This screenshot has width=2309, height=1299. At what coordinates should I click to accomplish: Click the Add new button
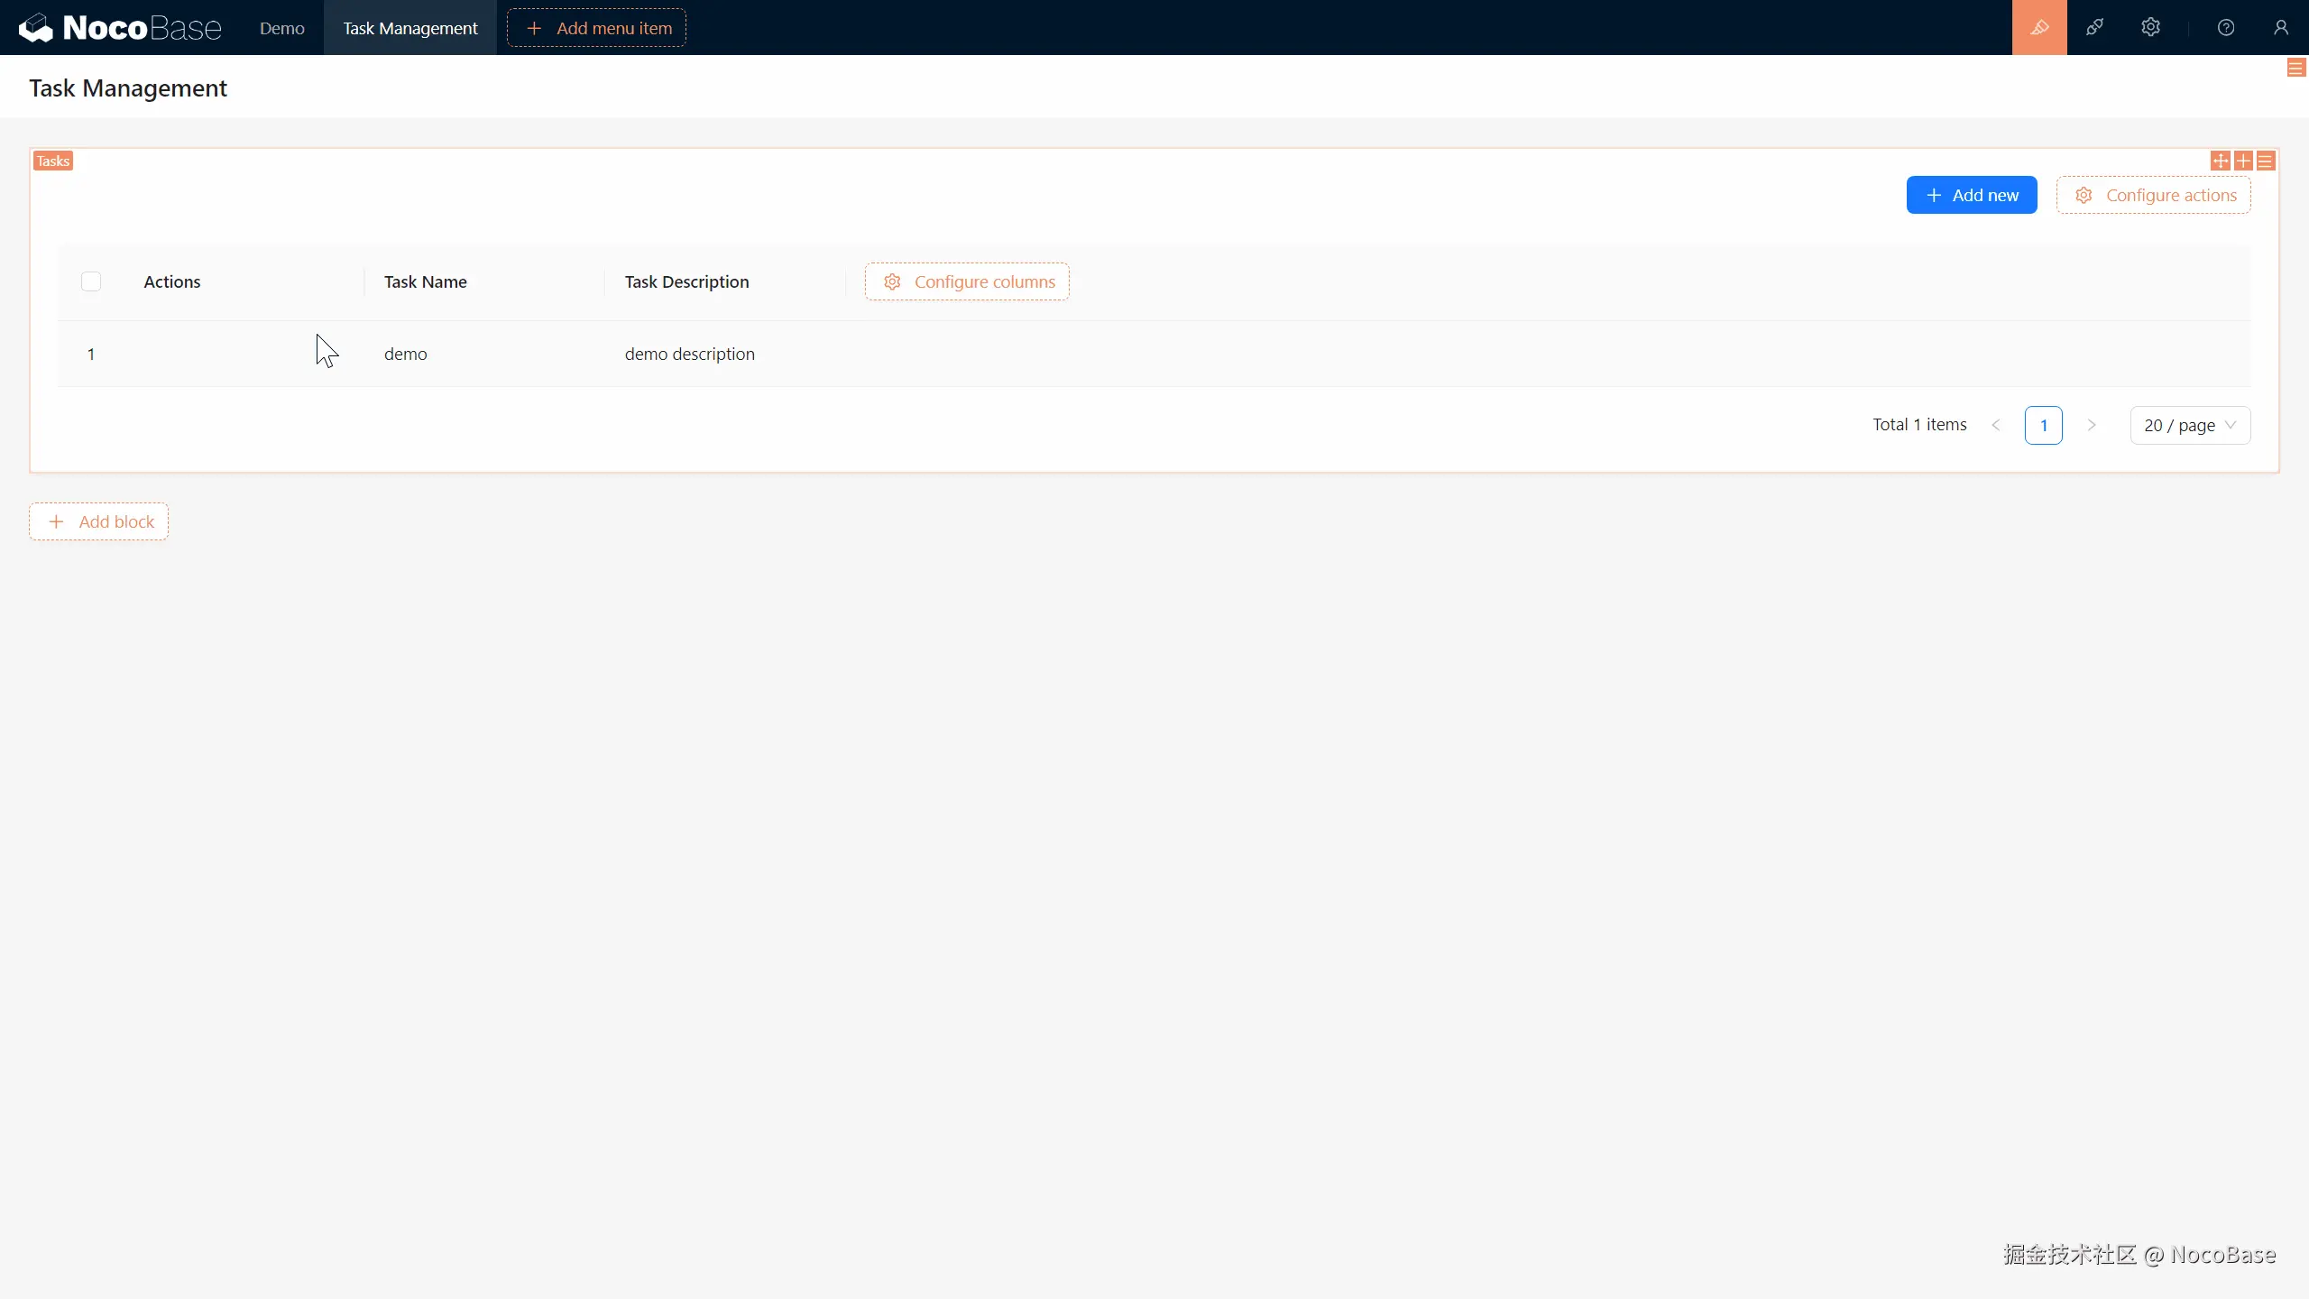click(x=1972, y=195)
